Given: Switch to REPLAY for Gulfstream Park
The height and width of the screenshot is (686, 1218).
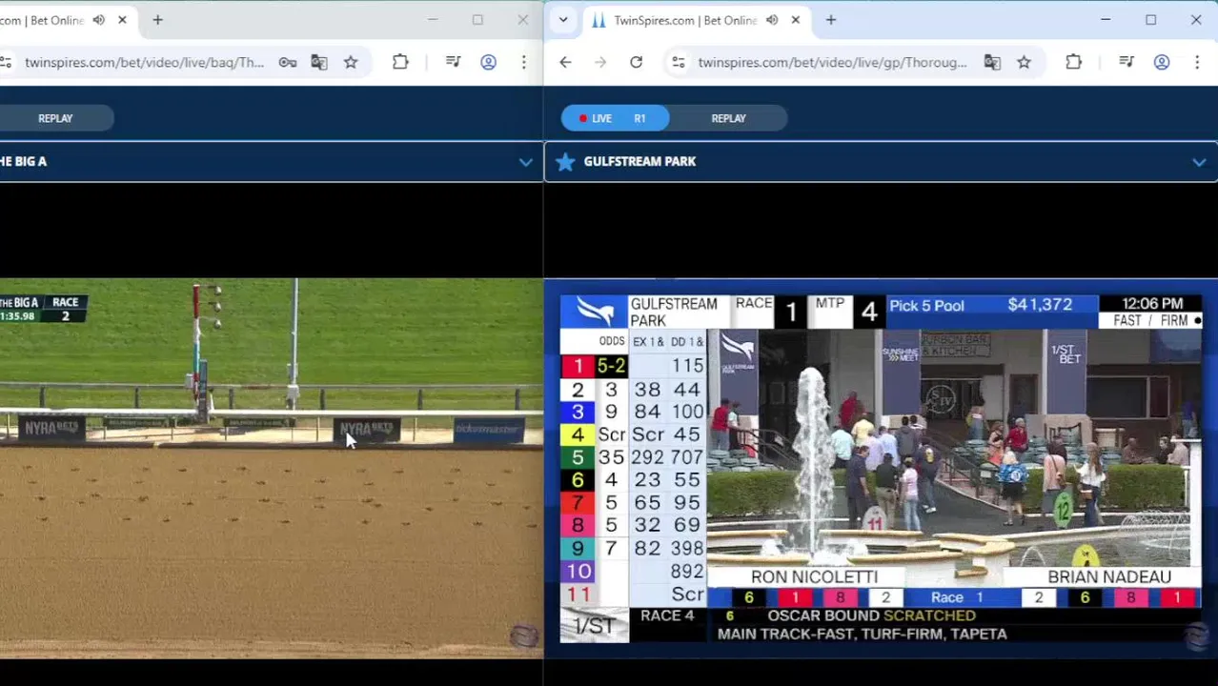Looking at the screenshot, I should 728,118.
